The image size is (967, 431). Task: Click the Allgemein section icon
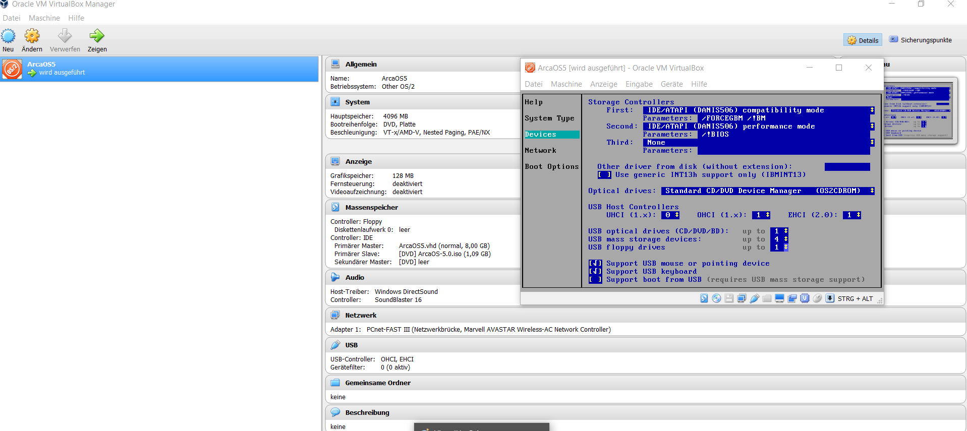click(335, 64)
